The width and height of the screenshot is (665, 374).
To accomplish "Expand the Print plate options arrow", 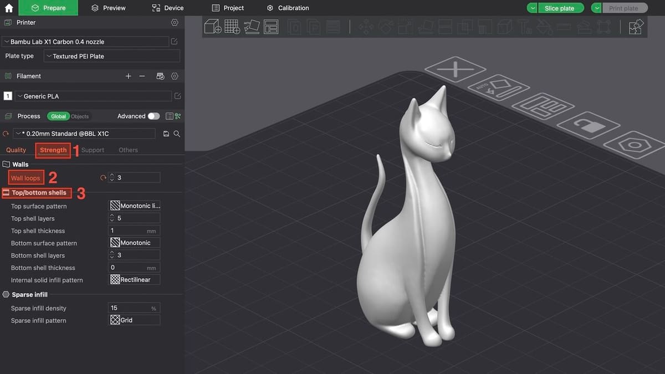I will tap(597, 8).
